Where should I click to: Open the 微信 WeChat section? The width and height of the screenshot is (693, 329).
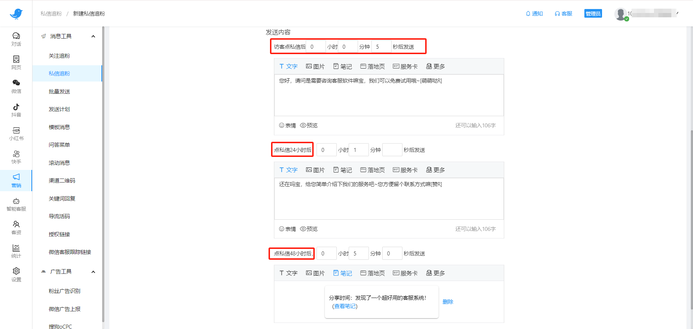tap(16, 86)
